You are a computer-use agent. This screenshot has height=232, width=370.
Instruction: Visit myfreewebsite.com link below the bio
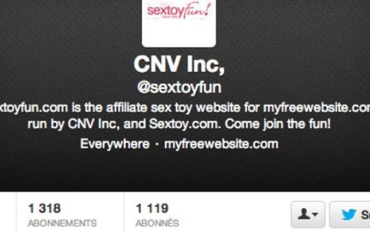click(221, 144)
